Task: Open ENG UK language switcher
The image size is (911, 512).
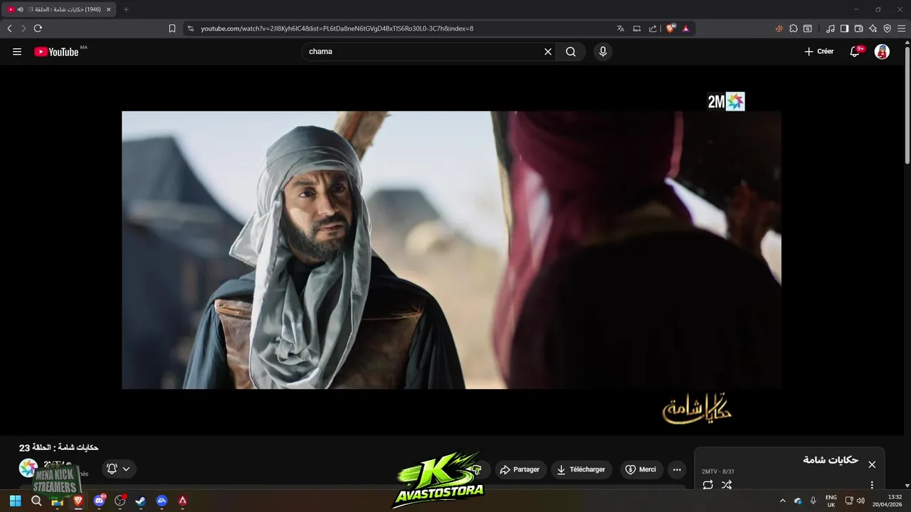Action: coord(831,501)
